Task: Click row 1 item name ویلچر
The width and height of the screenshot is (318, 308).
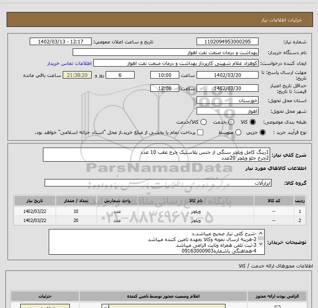Action: point(196,211)
